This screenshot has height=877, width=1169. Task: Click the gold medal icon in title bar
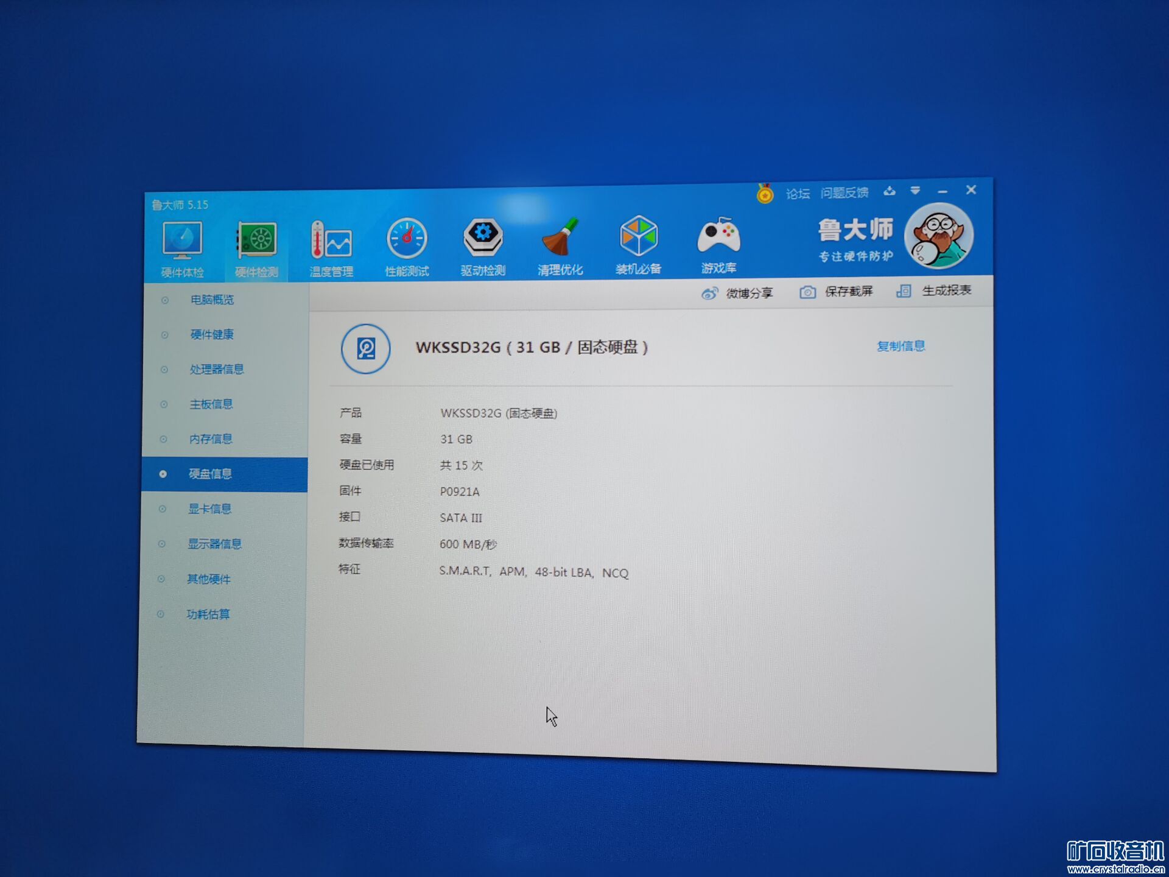[765, 194]
